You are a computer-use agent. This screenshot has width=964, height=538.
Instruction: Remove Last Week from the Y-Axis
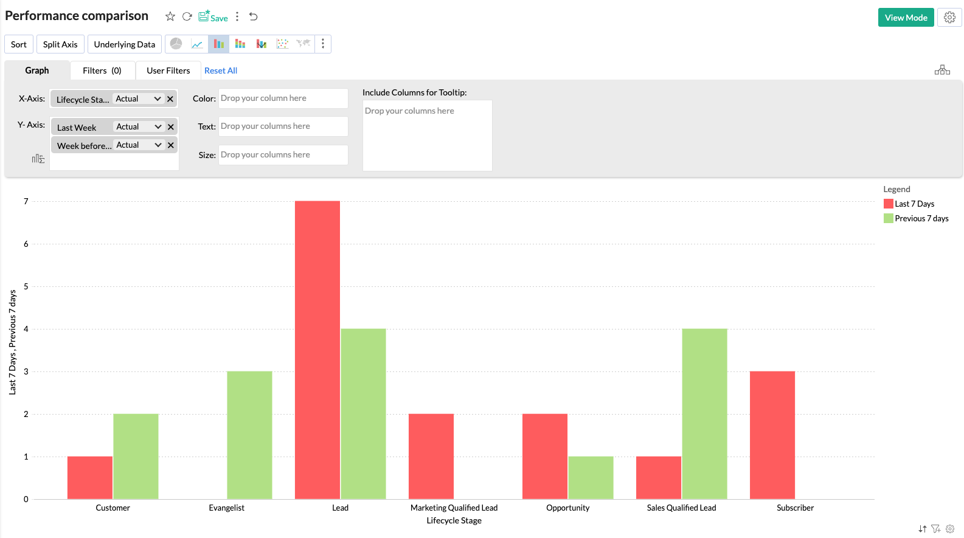[x=171, y=127]
